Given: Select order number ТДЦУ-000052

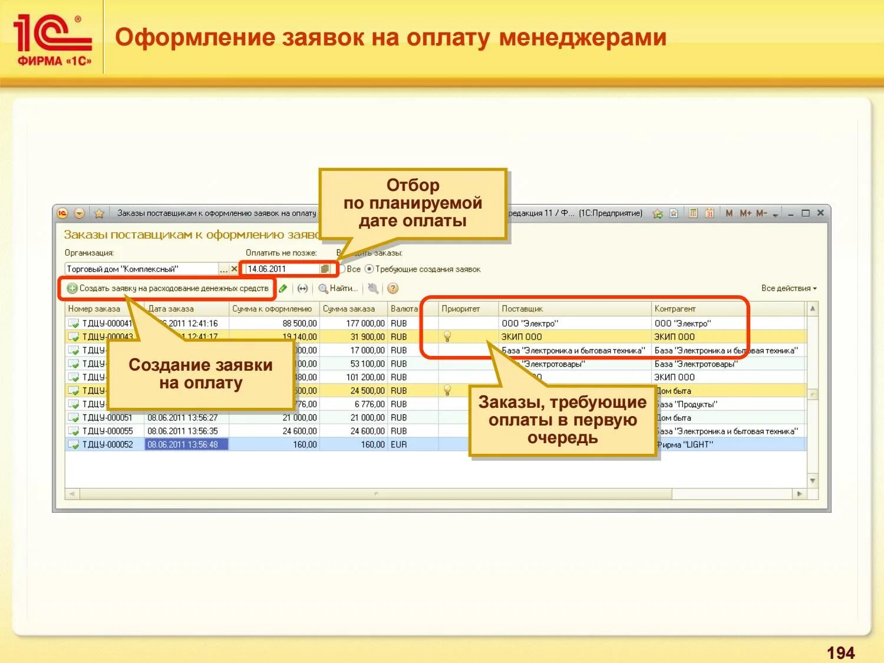Looking at the screenshot, I should click(x=107, y=444).
